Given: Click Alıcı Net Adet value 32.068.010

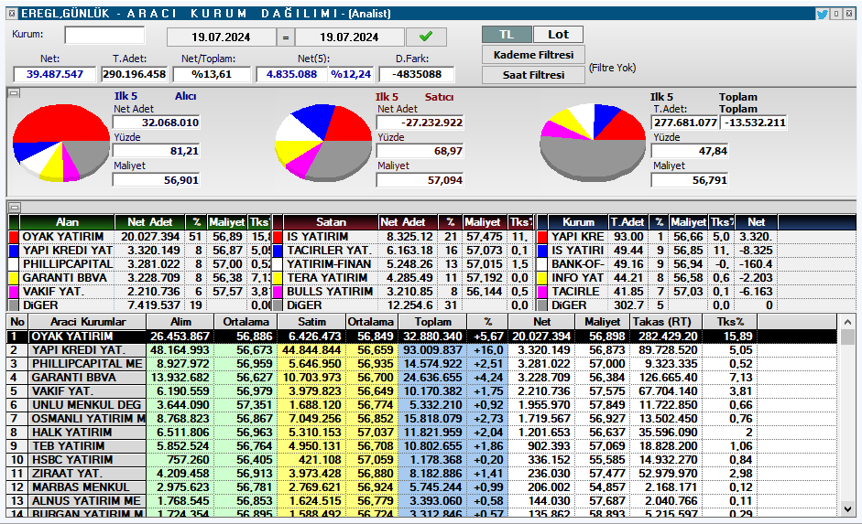Looking at the screenshot, I should point(156,123).
